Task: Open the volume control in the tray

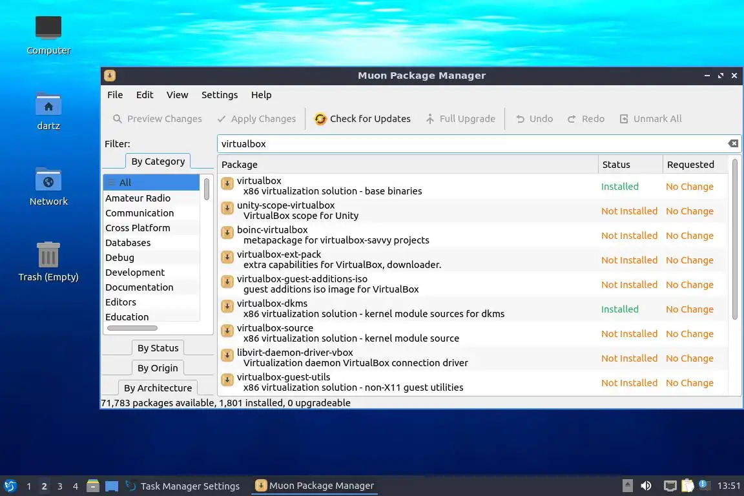Action: pos(646,486)
